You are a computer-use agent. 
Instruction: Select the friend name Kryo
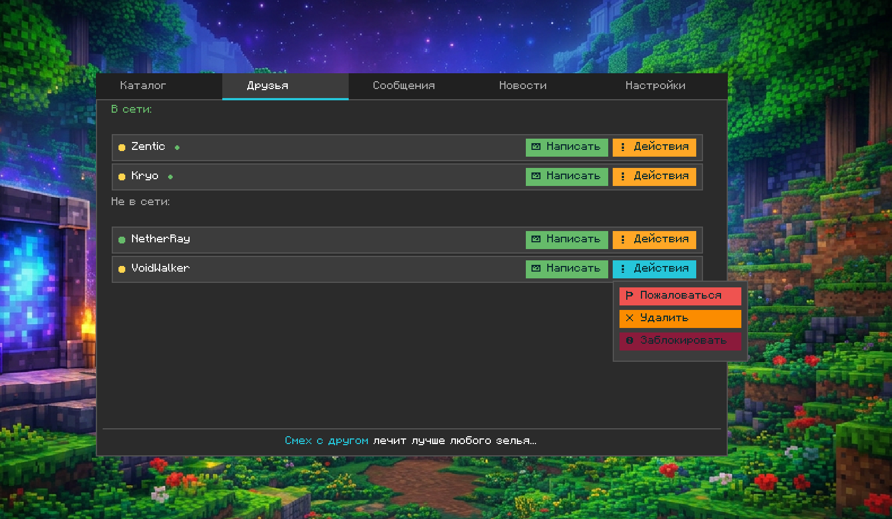coord(145,176)
